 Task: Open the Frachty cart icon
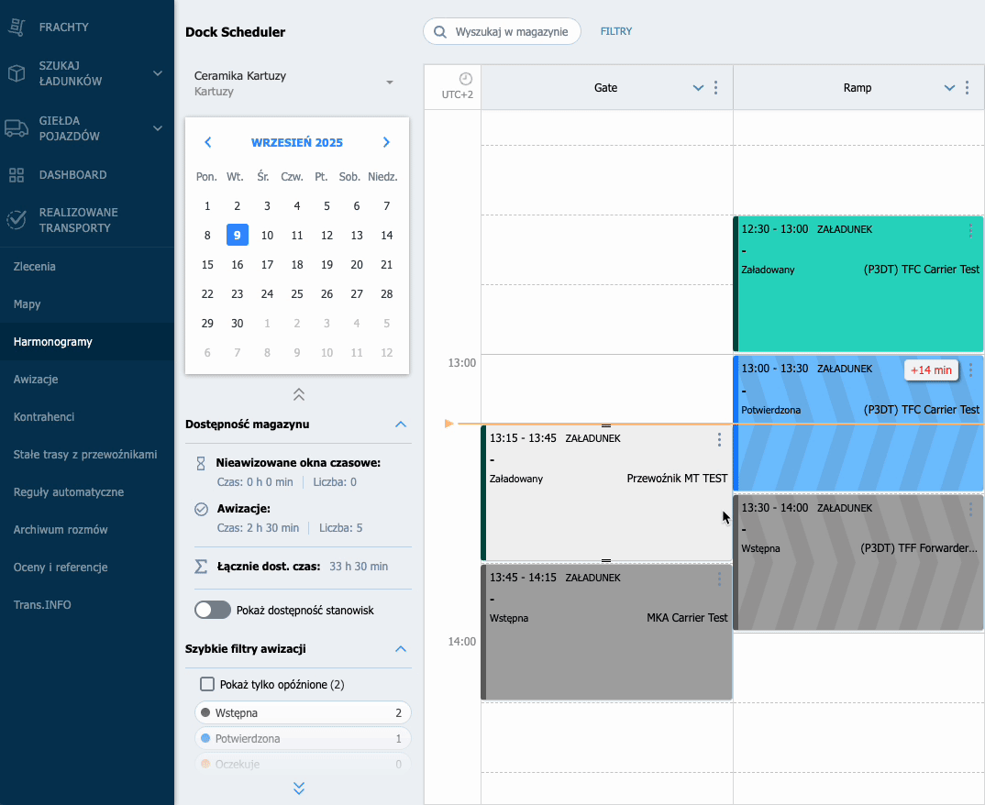(17, 27)
